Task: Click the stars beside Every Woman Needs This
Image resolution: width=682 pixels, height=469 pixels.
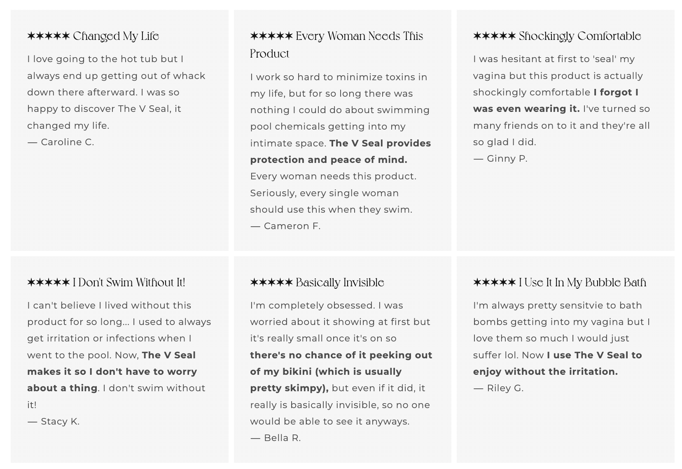Action: point(271,36)
